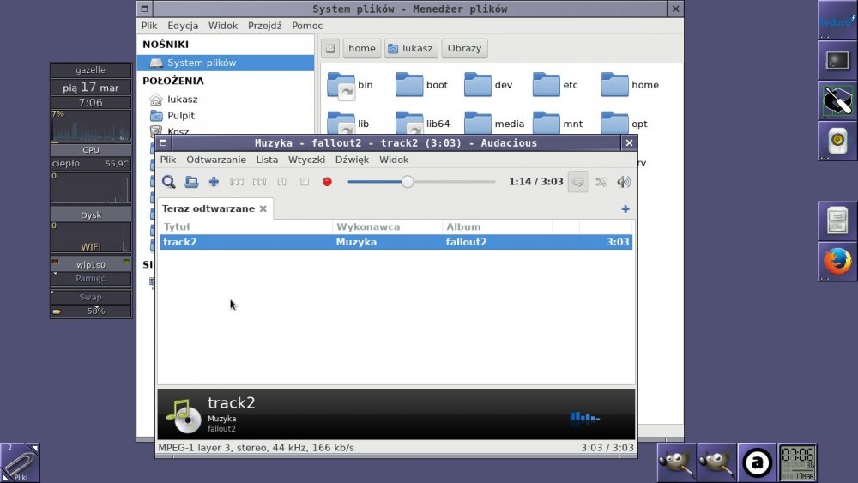Click the lukasz path button
Image resolution: width=858 pixels, height=483 pixels.
(411, 48)
